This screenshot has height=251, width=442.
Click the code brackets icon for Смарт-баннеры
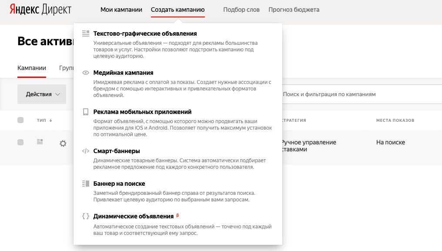click(86, 151)
